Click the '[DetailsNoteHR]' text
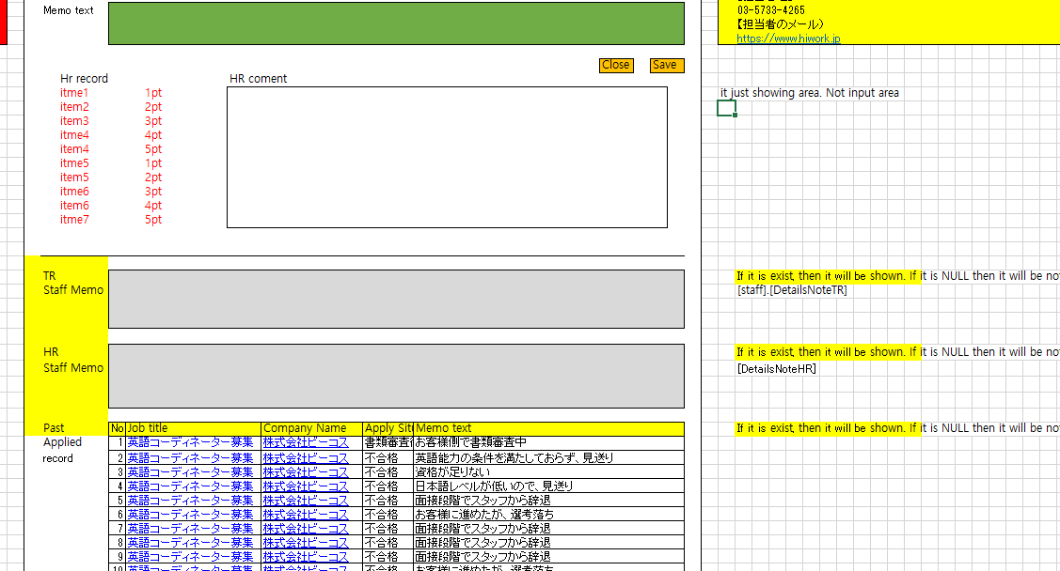 pos(777,368)
